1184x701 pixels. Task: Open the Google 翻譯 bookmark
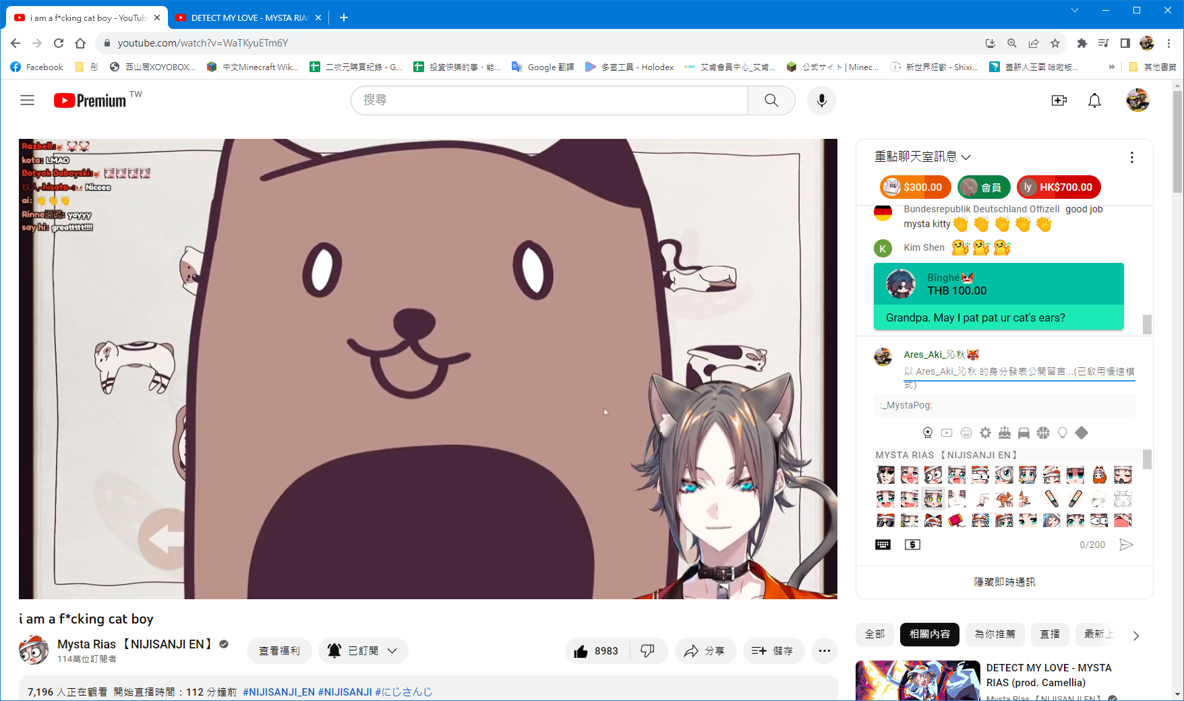543,67
